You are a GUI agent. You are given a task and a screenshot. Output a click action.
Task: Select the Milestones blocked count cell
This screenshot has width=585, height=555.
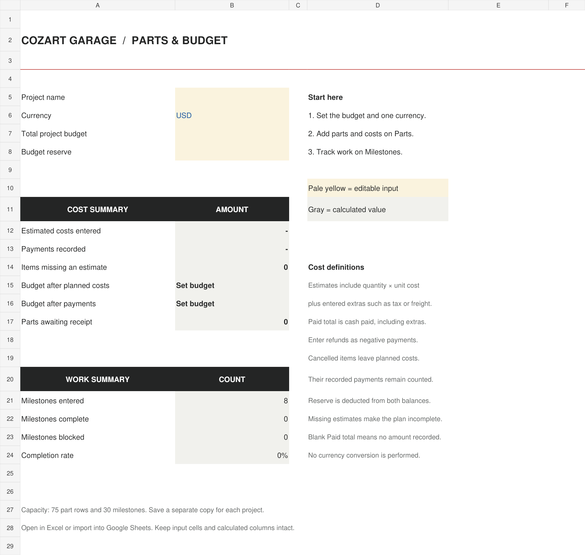(232, 437)
